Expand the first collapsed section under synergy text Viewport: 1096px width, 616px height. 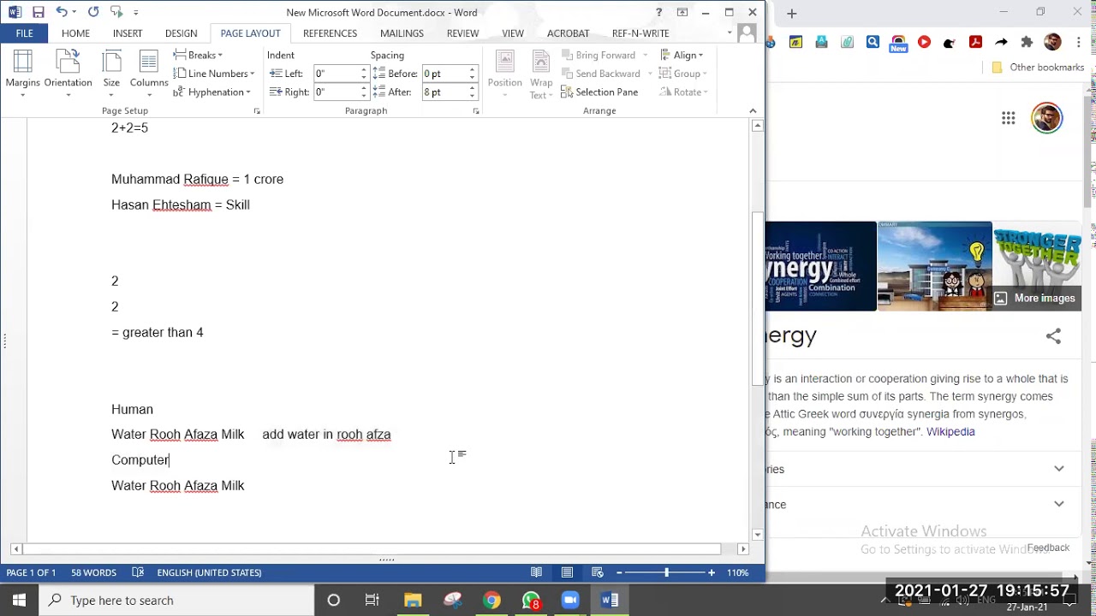[x=1059, y=469]
